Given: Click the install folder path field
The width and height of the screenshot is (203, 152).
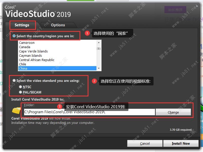Looking at the screenshot, I should [90, 112].
